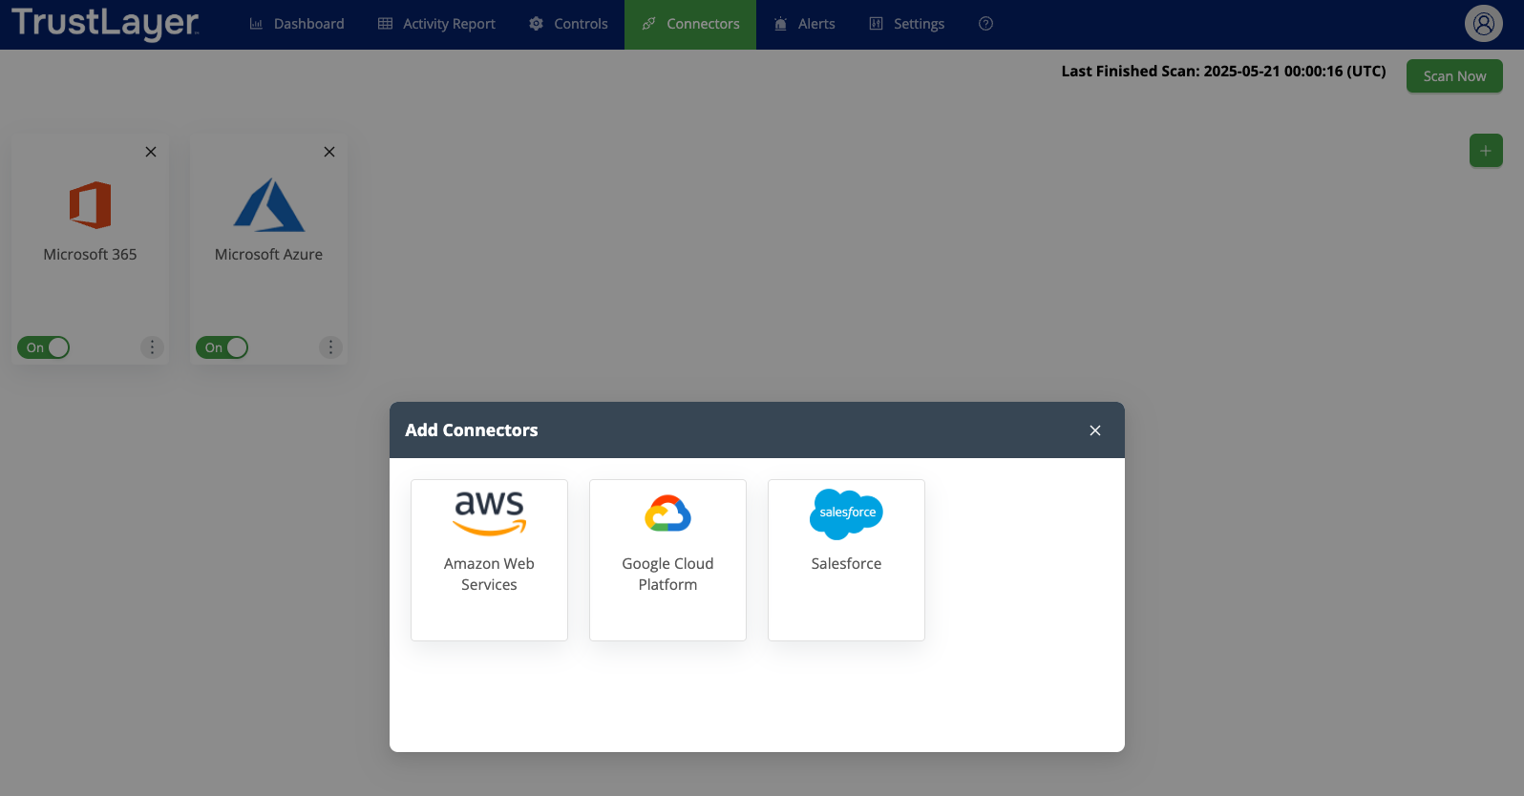
Task: Toggle off the Microsoft Azure connector
Action: click(222, 347)
